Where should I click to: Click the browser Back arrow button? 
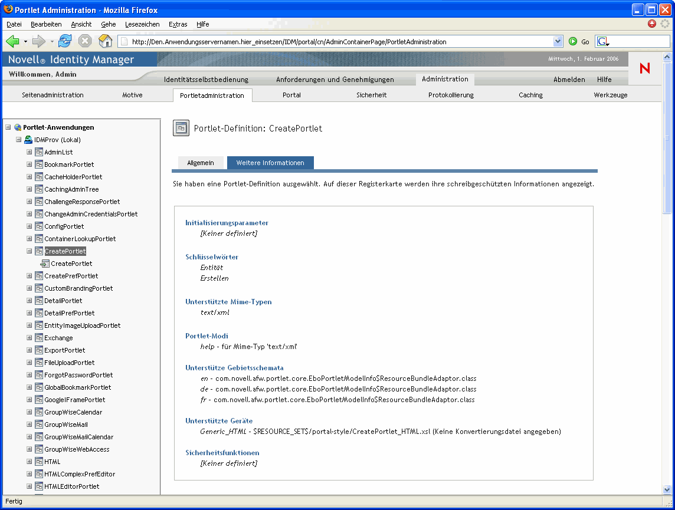pyautogui.click(x=12, y=41)
